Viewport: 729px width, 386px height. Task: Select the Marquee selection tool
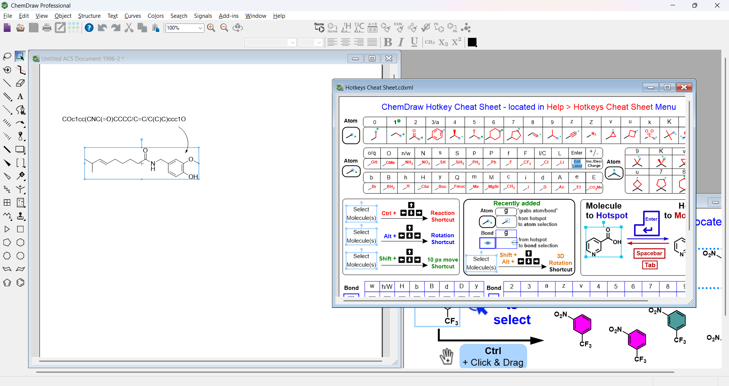click(20, 57)
